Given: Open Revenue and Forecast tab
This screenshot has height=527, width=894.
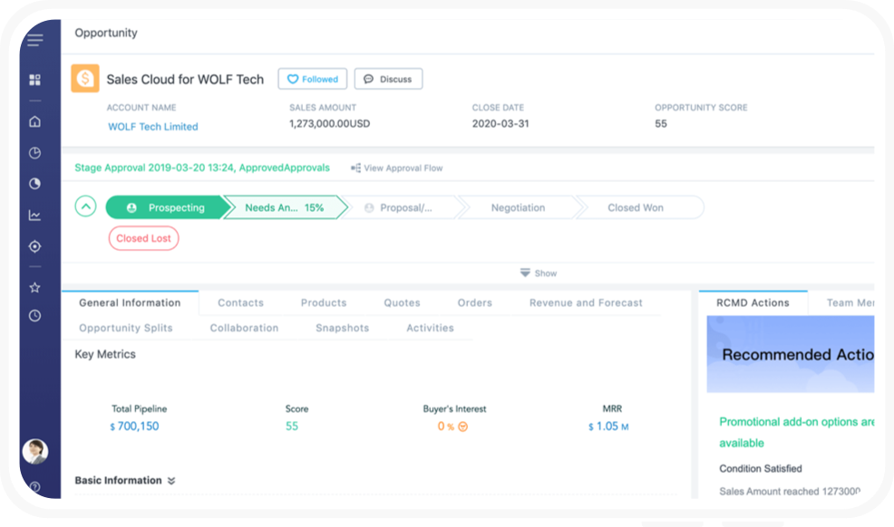Looking at the screenshot, I should click(586, 302).
